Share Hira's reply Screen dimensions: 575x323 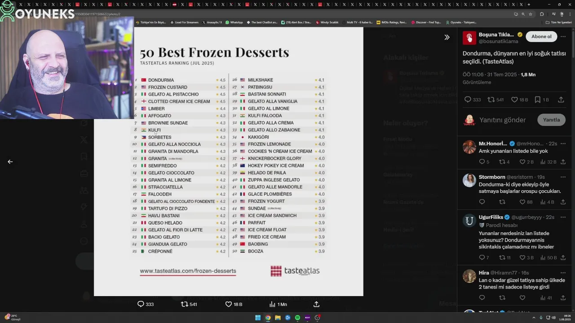[x=563, y=297]
